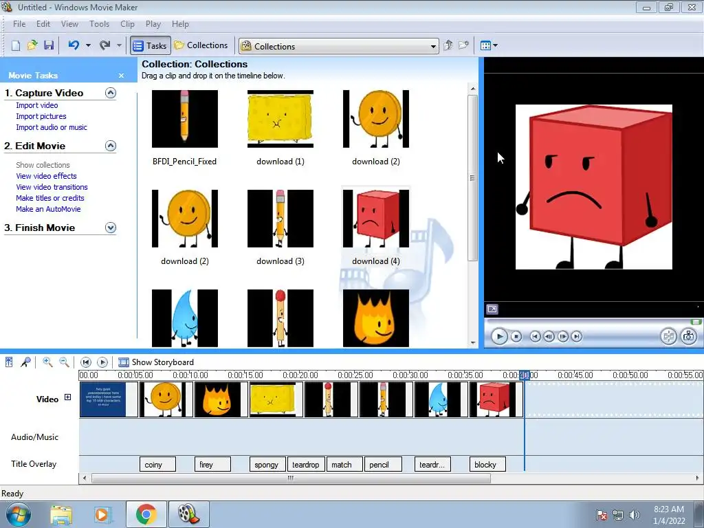Undo the last action
Viewport: 704px width, 528px height.
coord(74,45)
